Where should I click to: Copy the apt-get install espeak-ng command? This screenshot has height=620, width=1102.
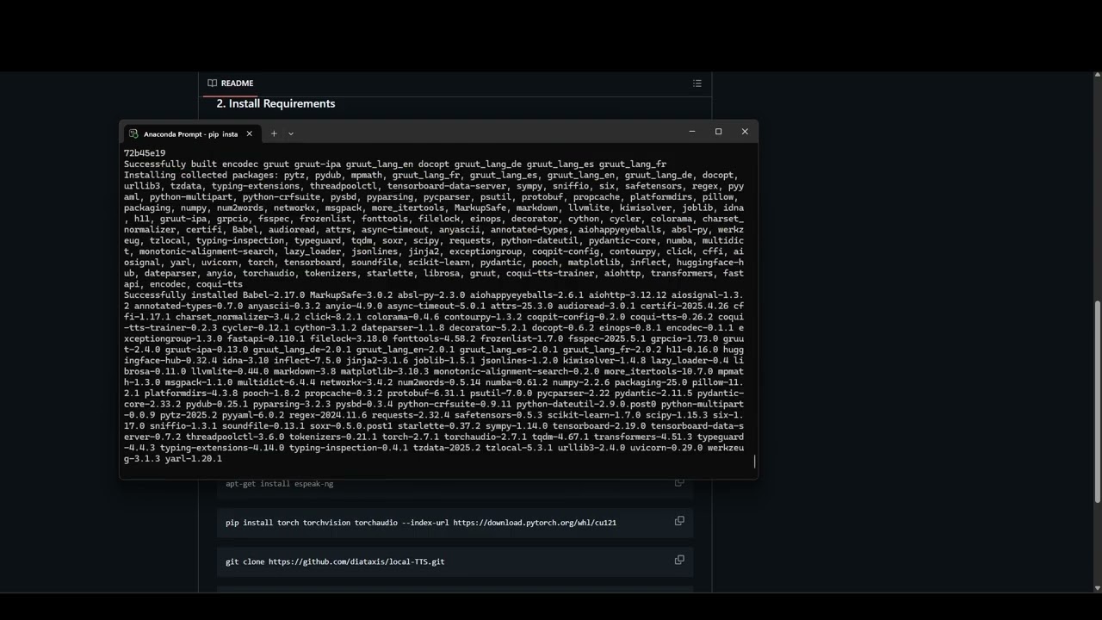tap(679, 483)
